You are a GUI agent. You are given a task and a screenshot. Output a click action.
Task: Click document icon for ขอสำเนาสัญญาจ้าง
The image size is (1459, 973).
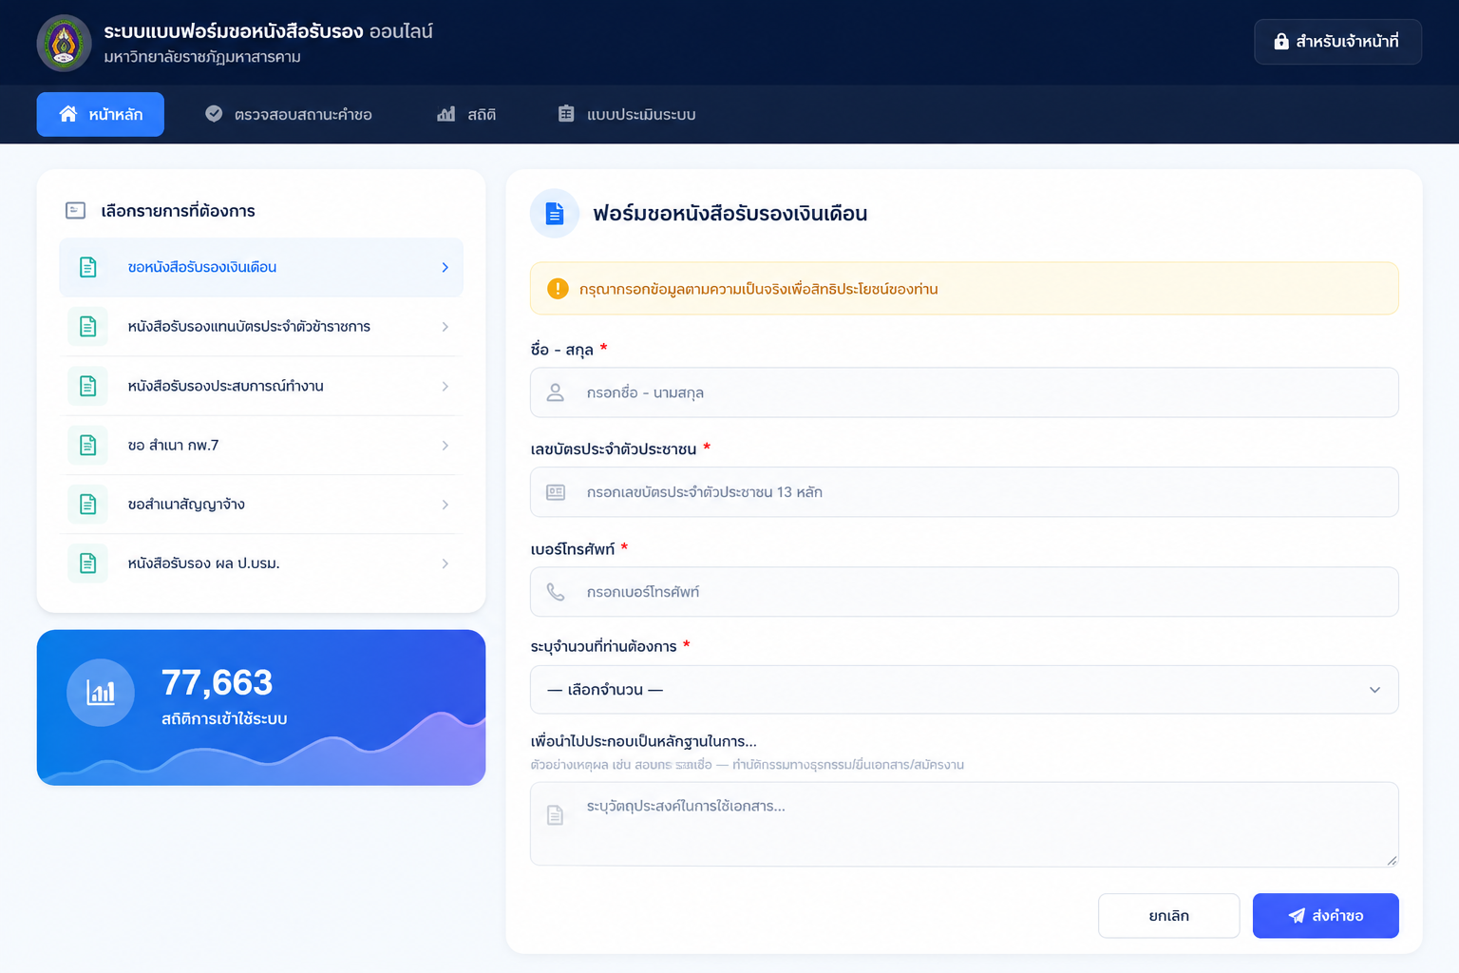[87, 505]
